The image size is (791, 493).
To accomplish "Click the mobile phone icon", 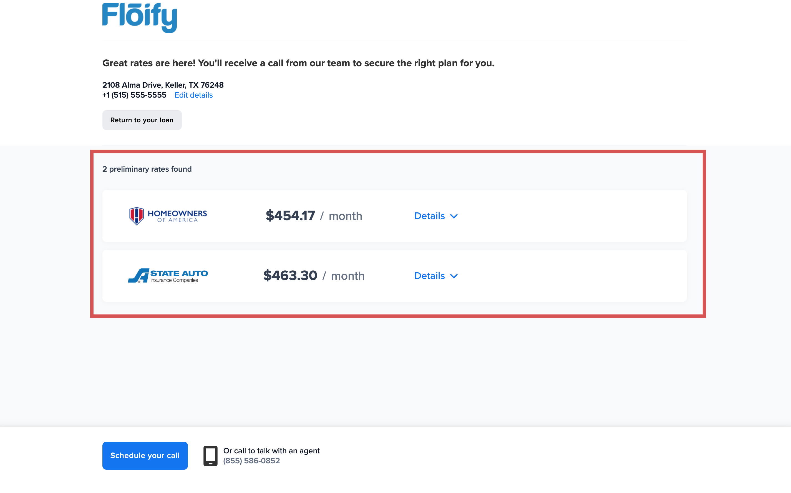I will click(210, 456).
